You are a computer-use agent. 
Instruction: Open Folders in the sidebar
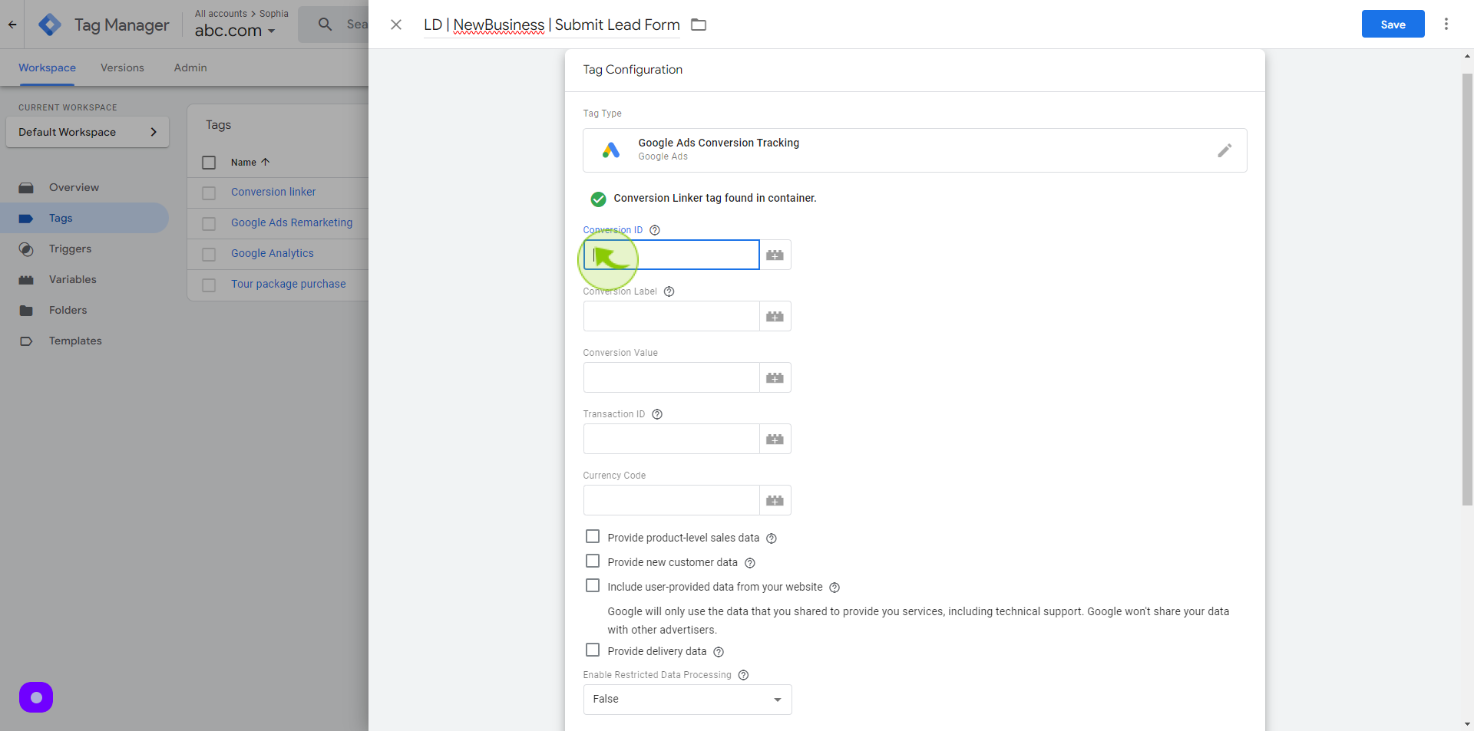(84, 310)
